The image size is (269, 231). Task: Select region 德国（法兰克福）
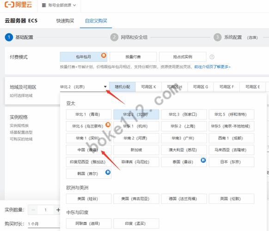[184, 199]
